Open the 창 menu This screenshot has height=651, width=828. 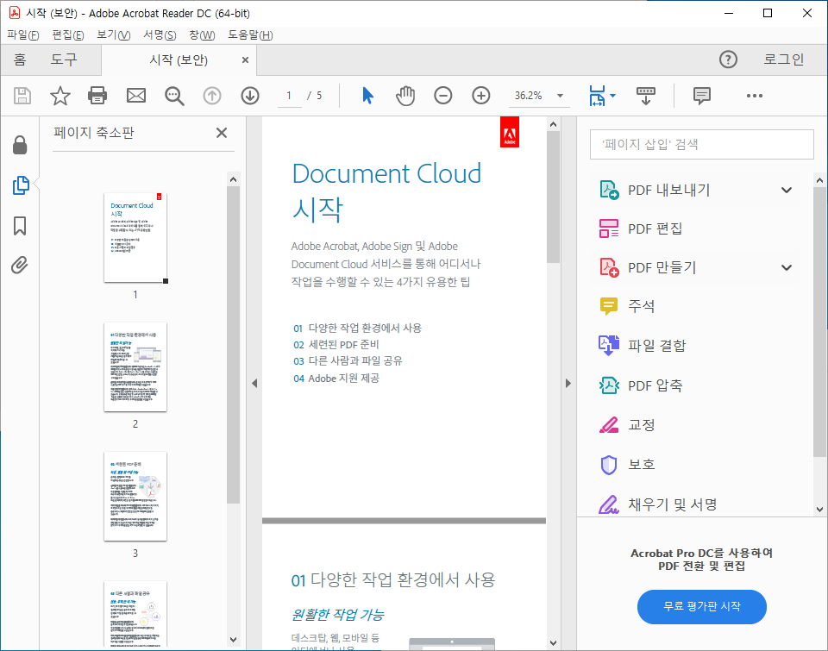(x=202, y=34)
